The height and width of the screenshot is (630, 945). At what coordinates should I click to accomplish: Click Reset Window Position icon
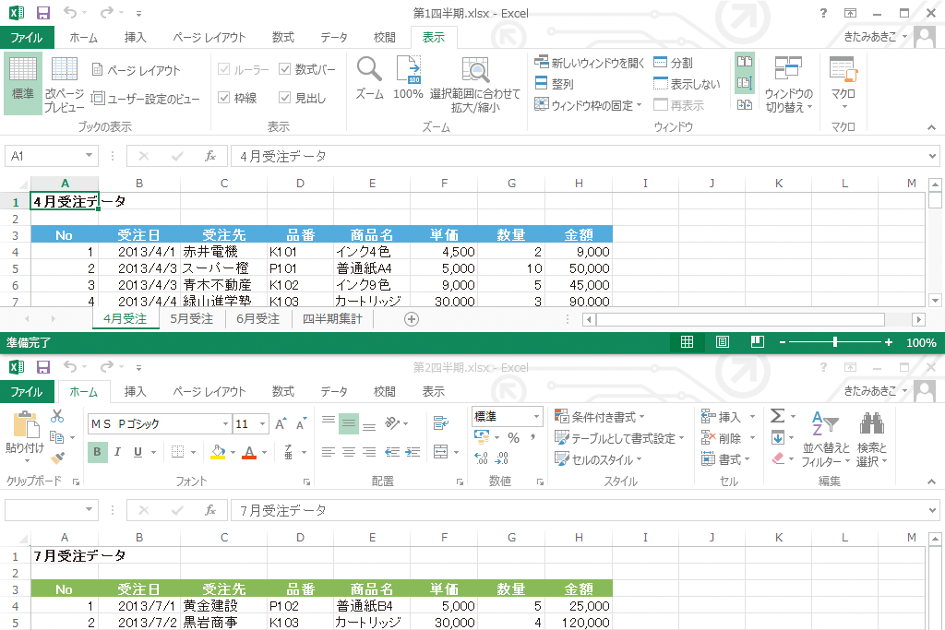point(745,105)
